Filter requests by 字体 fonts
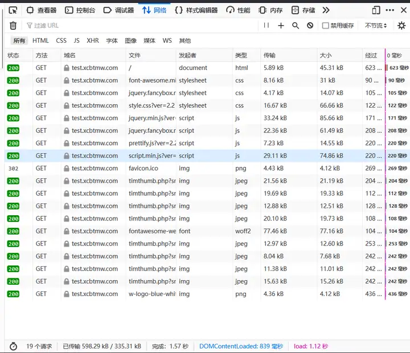 112,40
